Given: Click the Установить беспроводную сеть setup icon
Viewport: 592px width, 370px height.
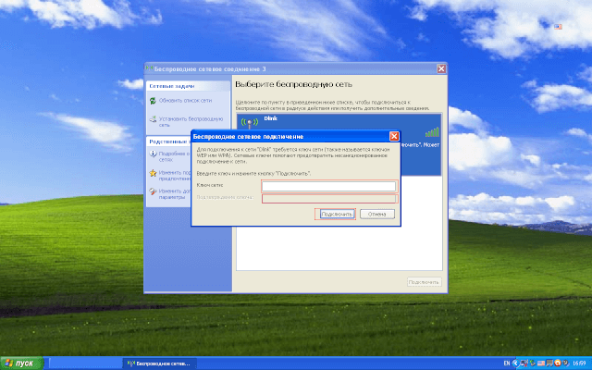Looking at the screenshot, I should pyautogui.click(x=153, y=120).
